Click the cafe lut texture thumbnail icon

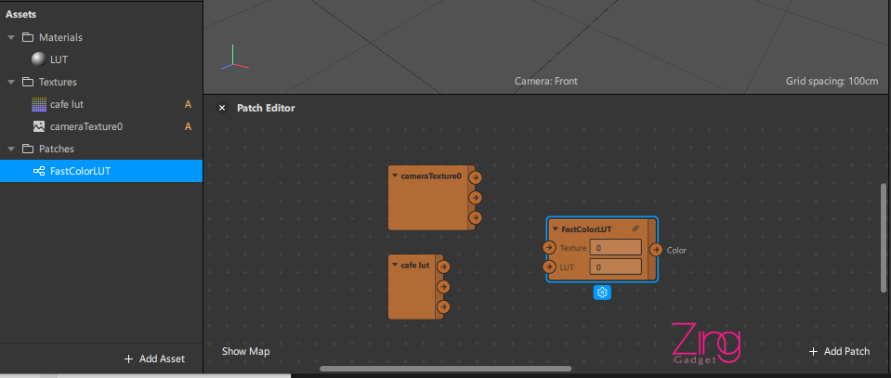click(x=39, y=105)
